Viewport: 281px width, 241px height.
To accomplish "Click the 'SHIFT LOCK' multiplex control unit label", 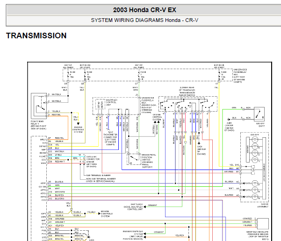I will point(133,206).
